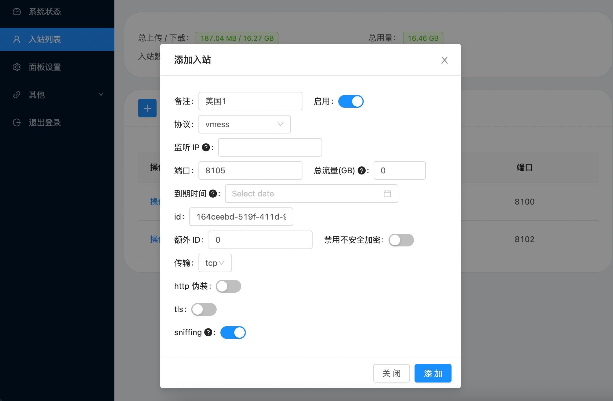Click the blue 添加 submit button
613x401 pixels.
coord(433,373)
